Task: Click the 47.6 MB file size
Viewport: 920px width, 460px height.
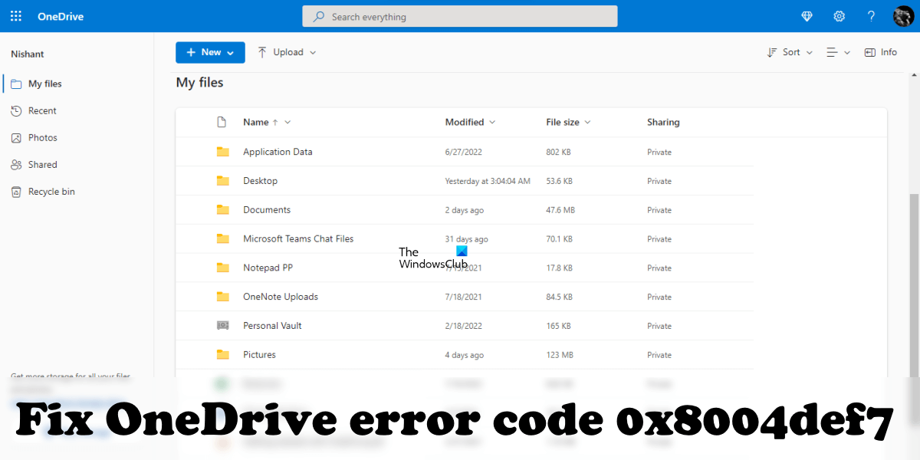Action: tap(560, 210)
